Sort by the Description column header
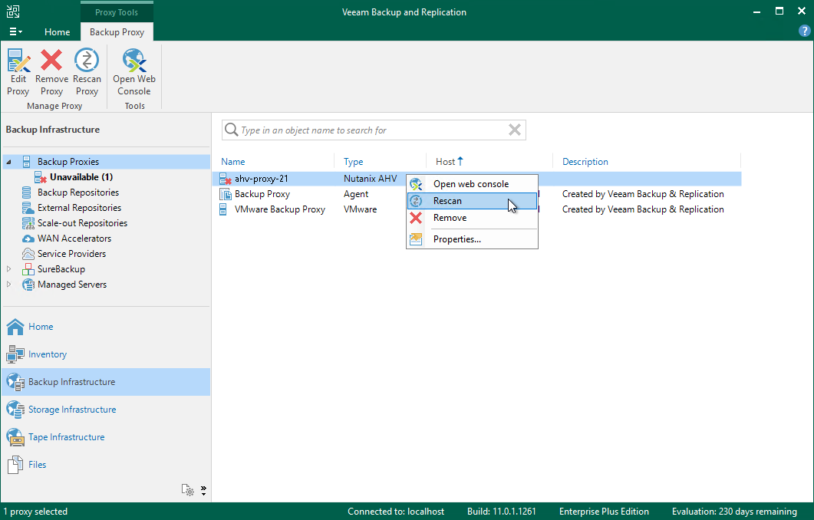Screen dimensions: 814x520 pyautogui.click(x=585, y=162)
